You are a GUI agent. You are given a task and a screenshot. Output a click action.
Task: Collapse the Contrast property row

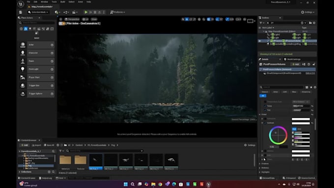coord(262,123)
